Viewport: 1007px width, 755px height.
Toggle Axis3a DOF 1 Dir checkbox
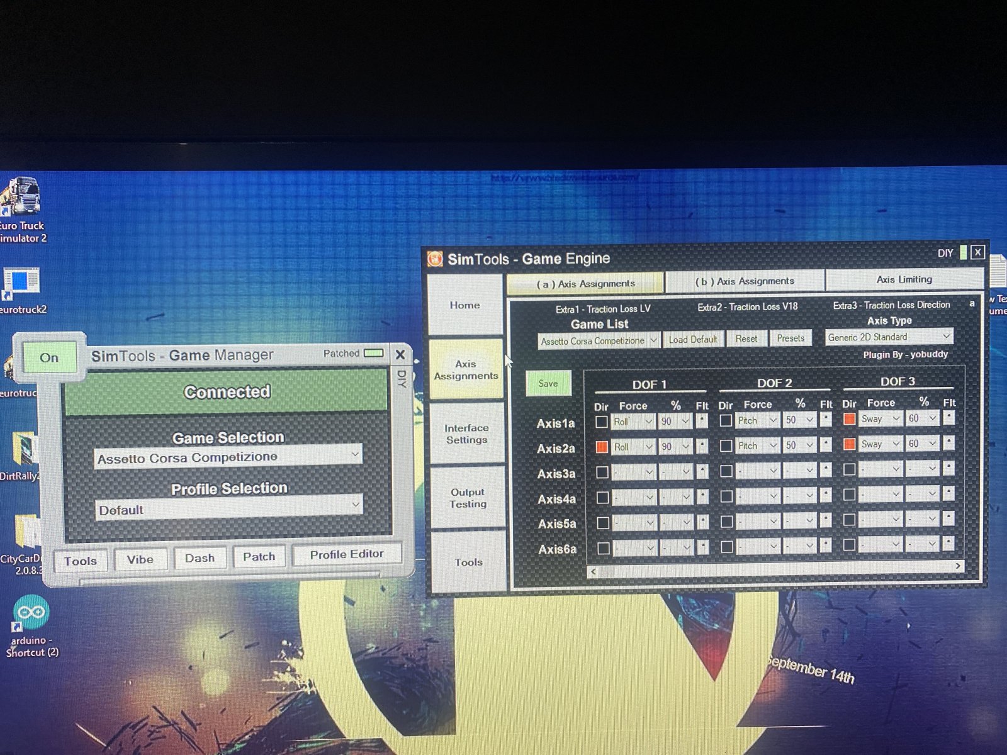[602, 472]
